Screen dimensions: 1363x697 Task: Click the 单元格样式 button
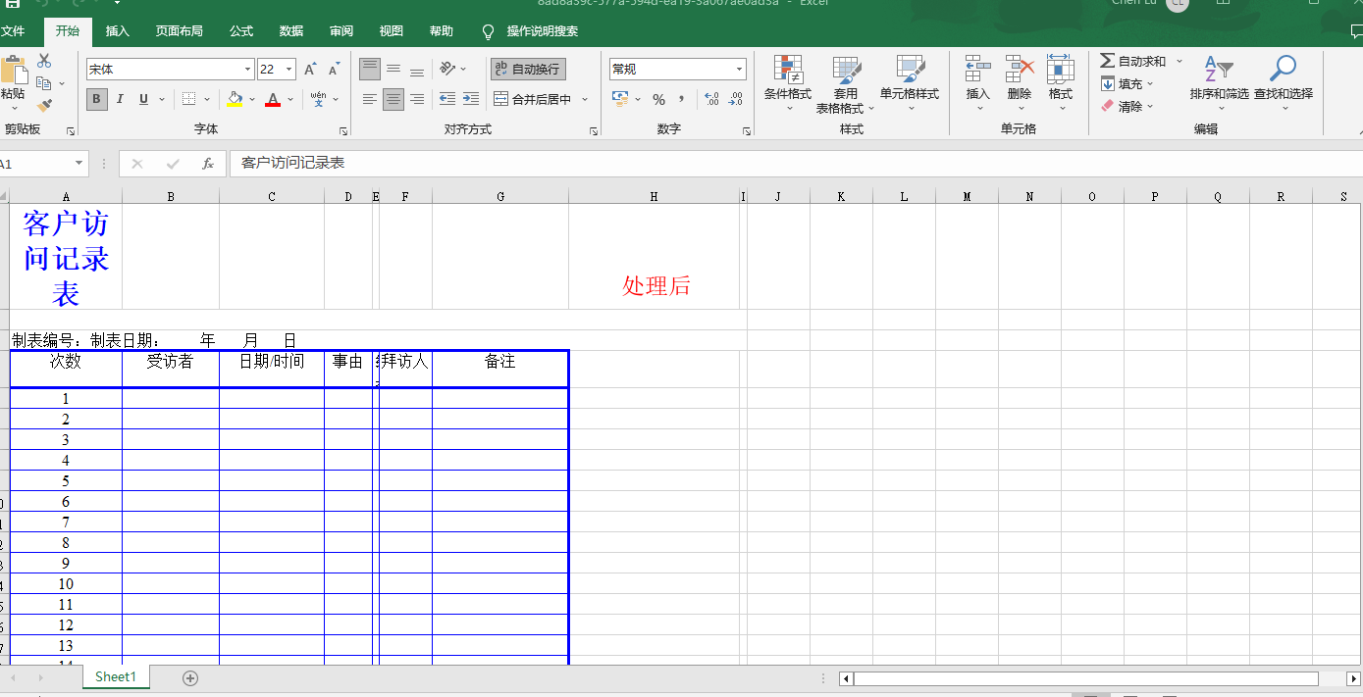point(908,83)
